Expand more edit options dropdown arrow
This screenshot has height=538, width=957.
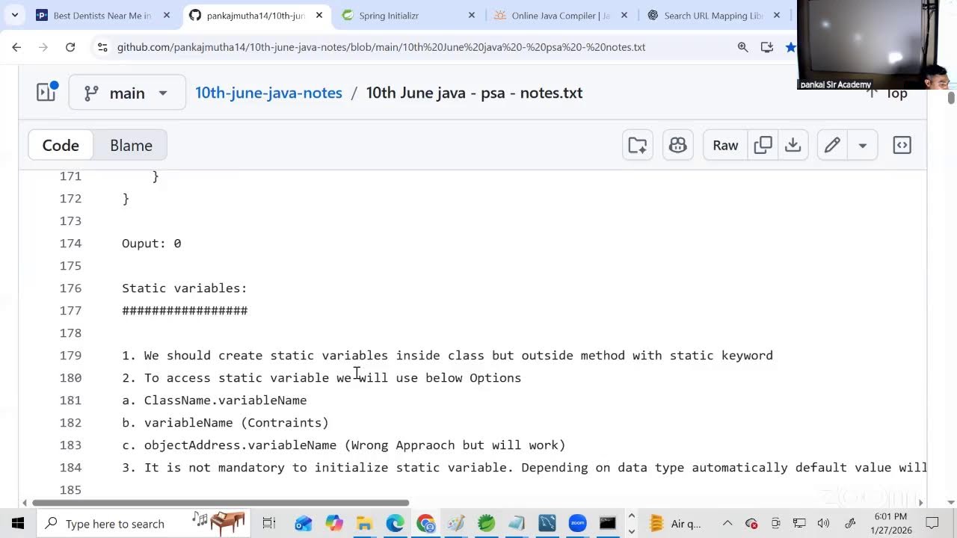[x=863, y=145]
